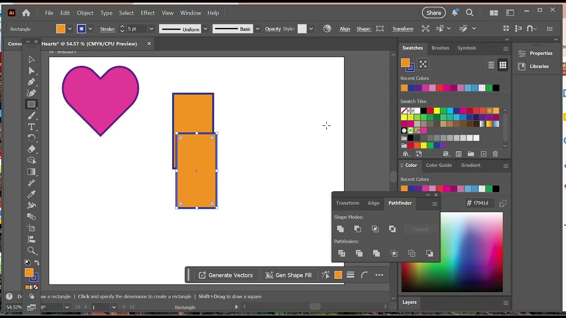Switch to the Transform tab
Screen dimensions: 566x318
tap(348, 203)
